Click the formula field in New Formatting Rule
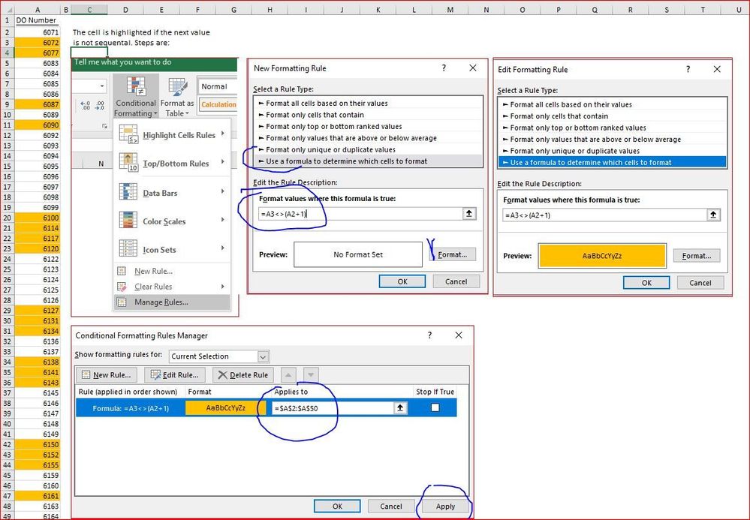Screen dimensions: 750x520 pyautogui.click(x=360, y=214)
